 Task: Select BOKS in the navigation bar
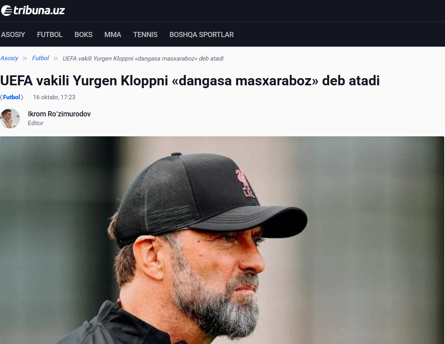(x=83, y=35)
